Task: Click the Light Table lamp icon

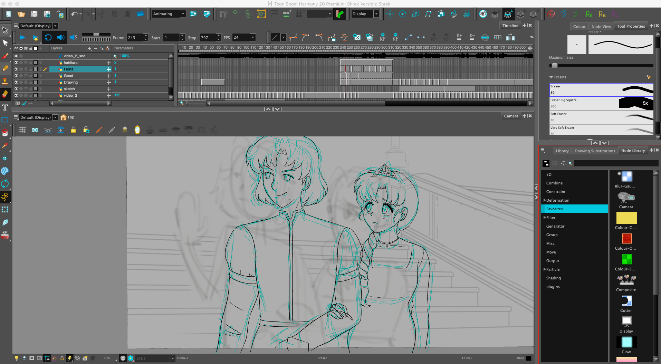Action: coord(125,130)
